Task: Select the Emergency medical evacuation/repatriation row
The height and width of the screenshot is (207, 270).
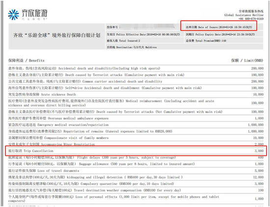Action: click(136, 125)
